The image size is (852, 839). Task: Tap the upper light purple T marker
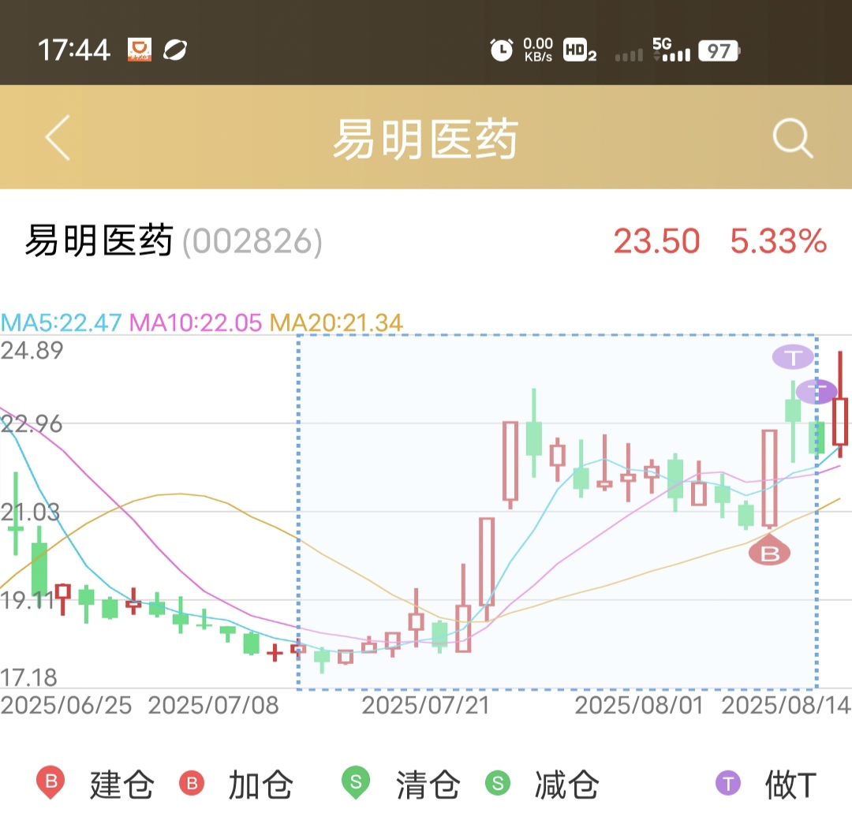tap(793, 357)
